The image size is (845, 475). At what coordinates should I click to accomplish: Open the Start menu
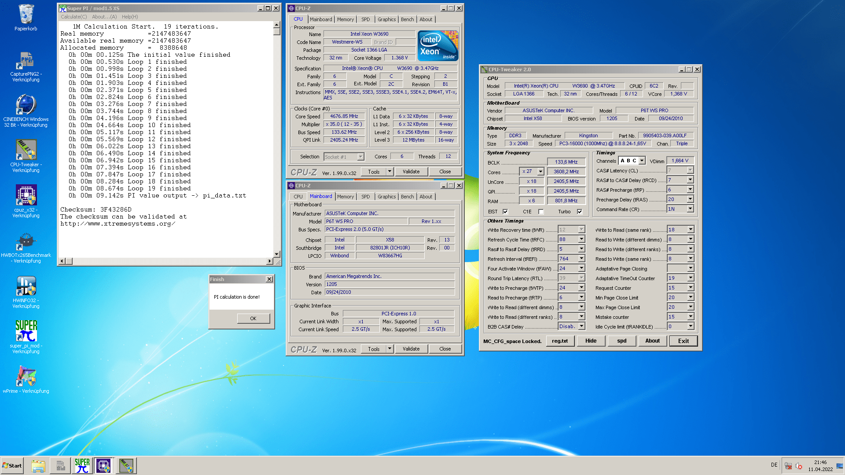[12, 466]
